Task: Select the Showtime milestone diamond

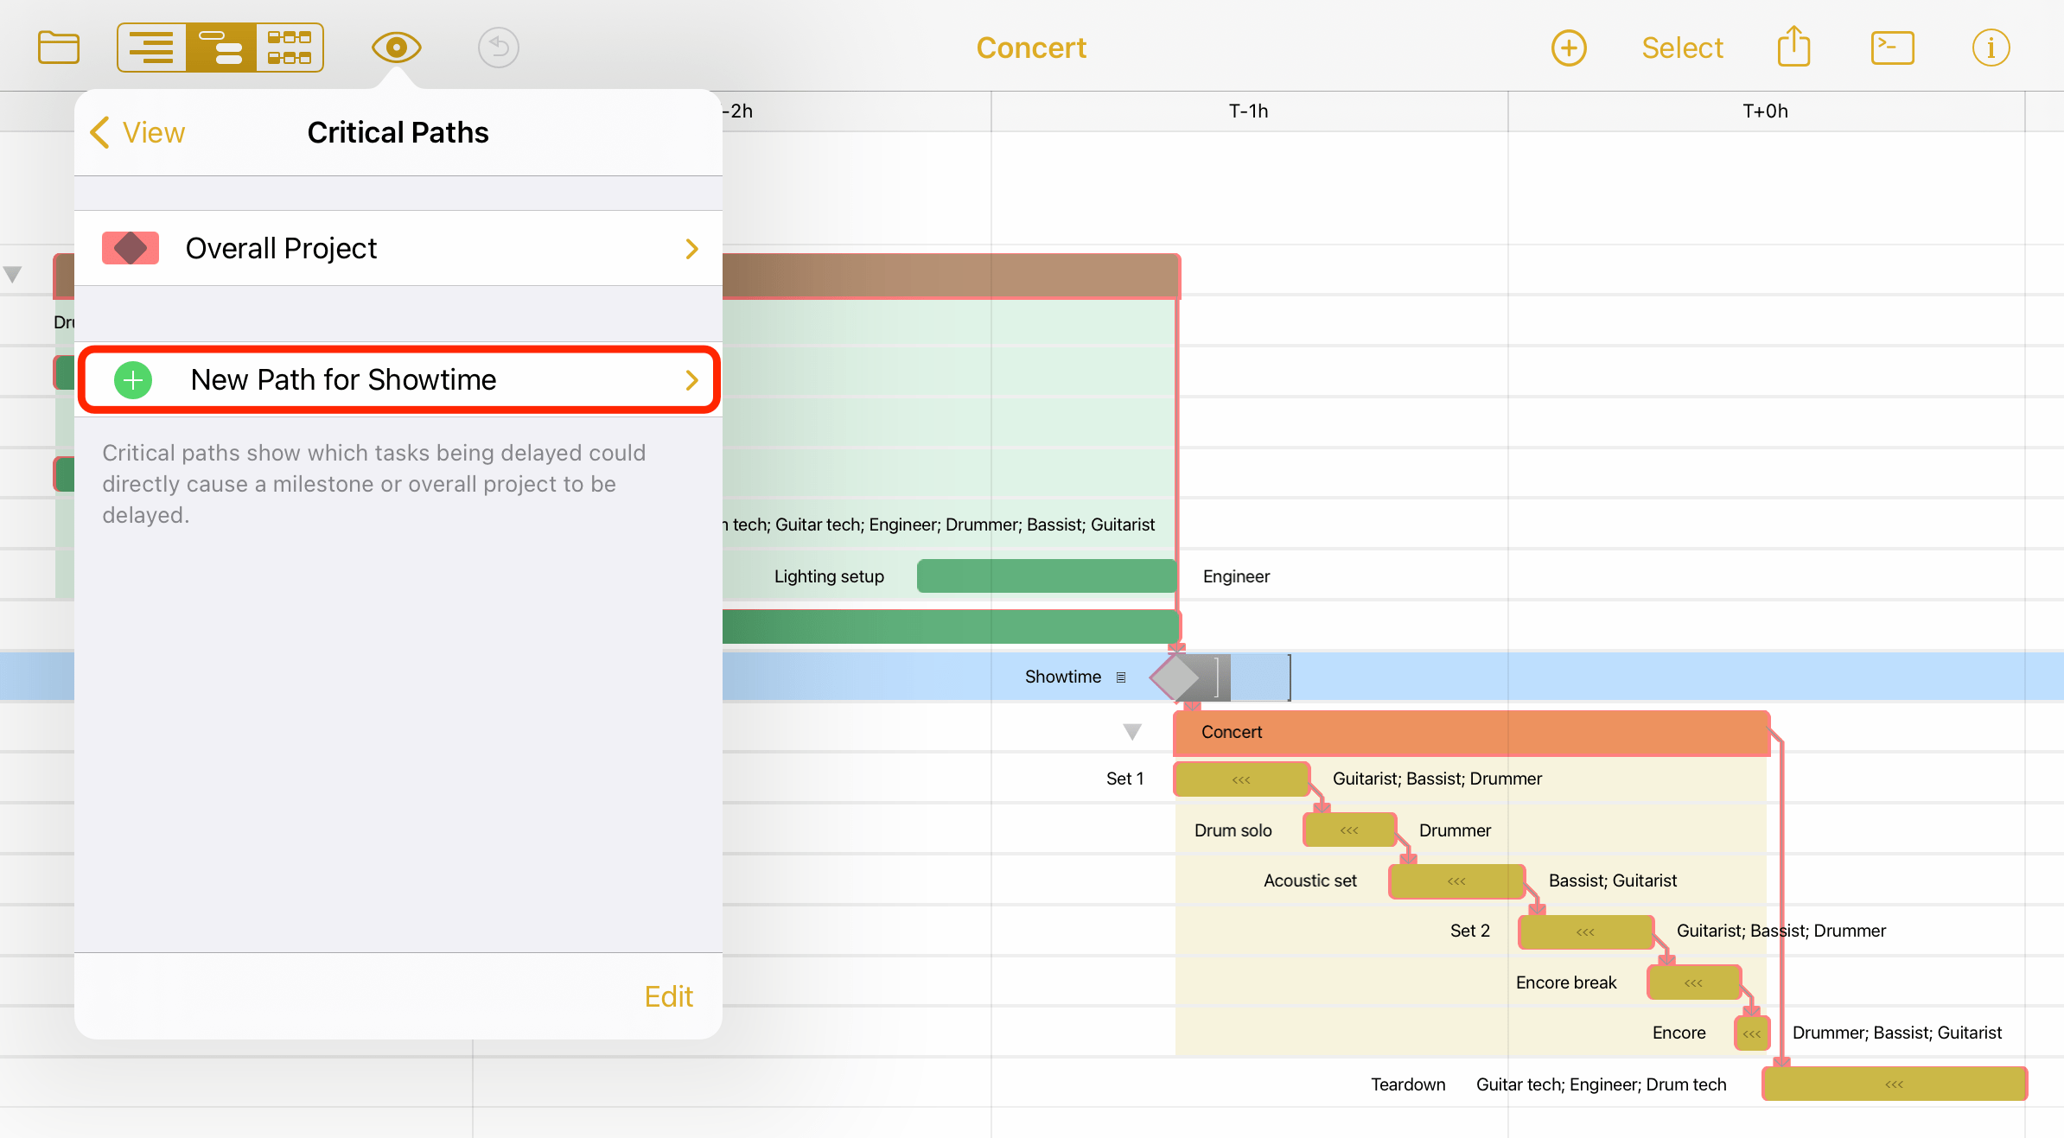Action: 1175,677
